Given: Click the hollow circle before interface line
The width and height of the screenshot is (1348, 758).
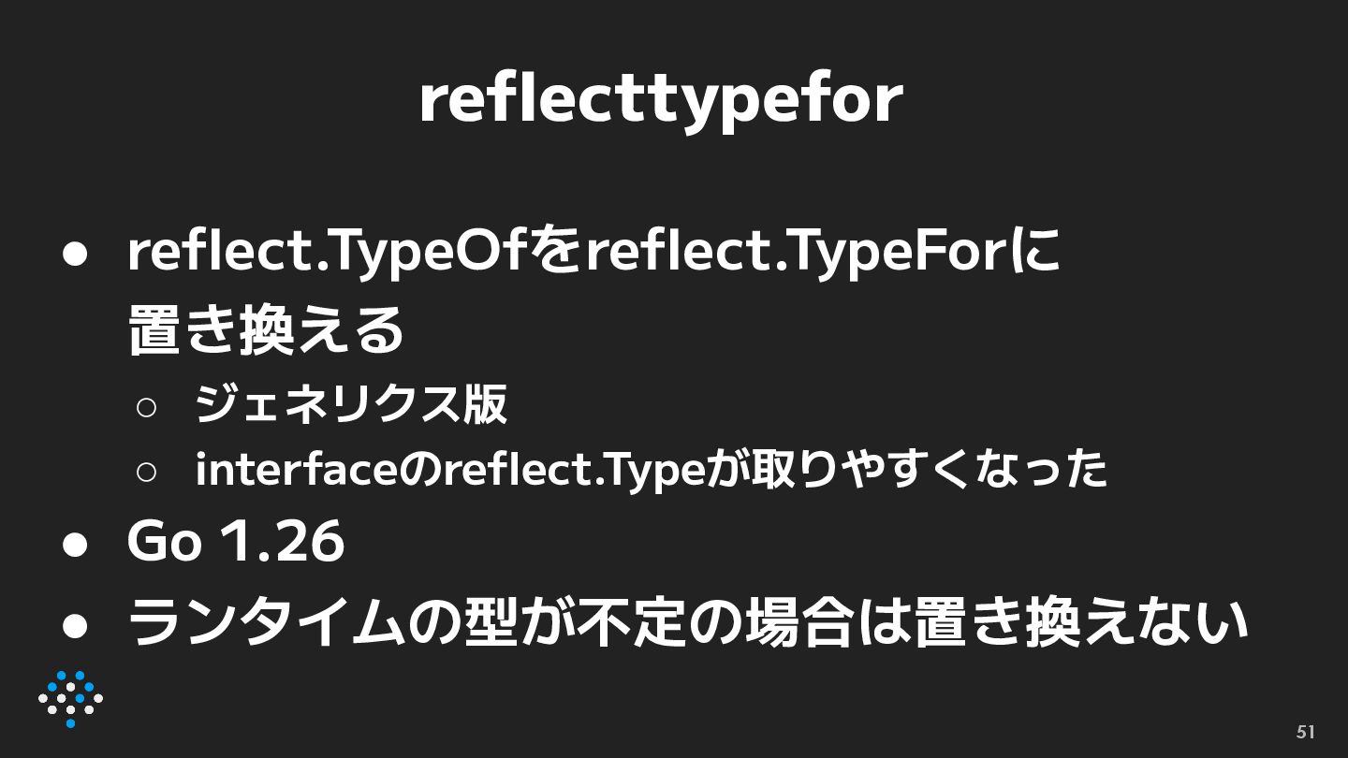Looking at the screenshot, I should (146, 472).
